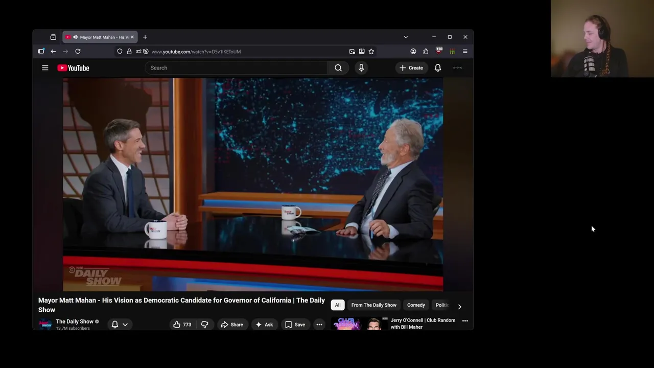
Task: Ask about this video
Action: coord(264,325)
